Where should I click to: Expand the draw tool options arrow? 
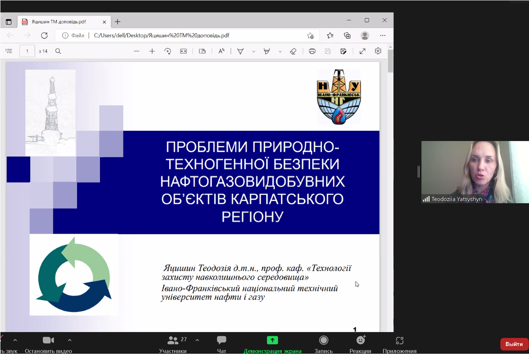pyautogui.click(x=254, y=52)
